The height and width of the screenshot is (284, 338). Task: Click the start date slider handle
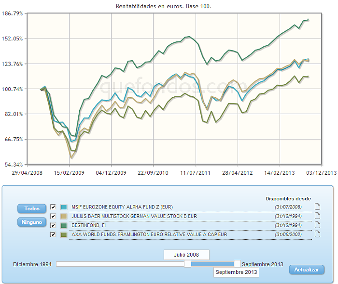(x=187, y=264)
